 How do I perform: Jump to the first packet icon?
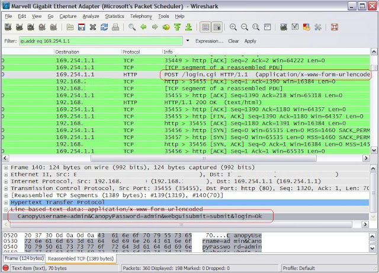pyautogui.click(x=178, y=27)
